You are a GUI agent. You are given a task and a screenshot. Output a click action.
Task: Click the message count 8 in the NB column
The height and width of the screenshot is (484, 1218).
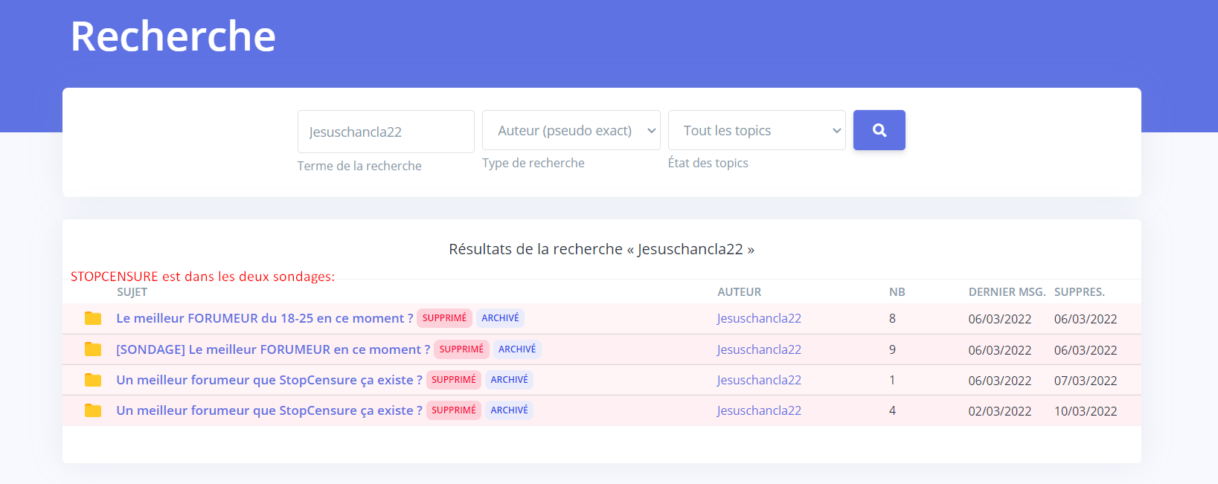click(892, 318)
